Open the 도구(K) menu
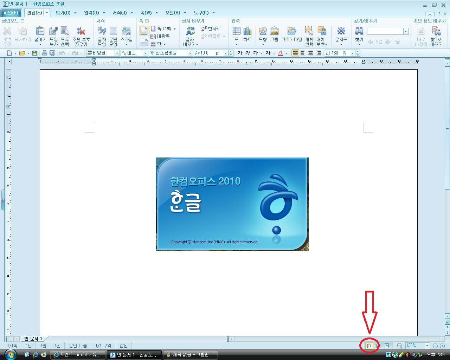This screenshot has height=360, width=450. coord(201,13)
